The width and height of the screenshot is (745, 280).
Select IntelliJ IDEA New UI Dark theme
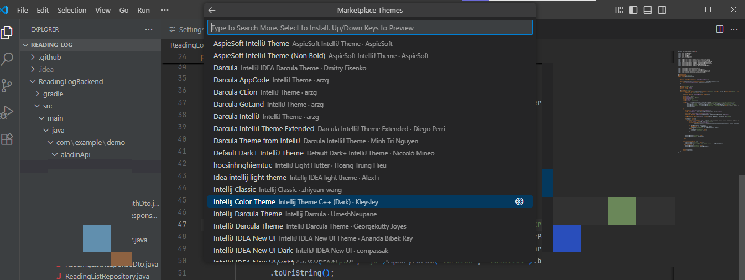(x=370, y=250)
